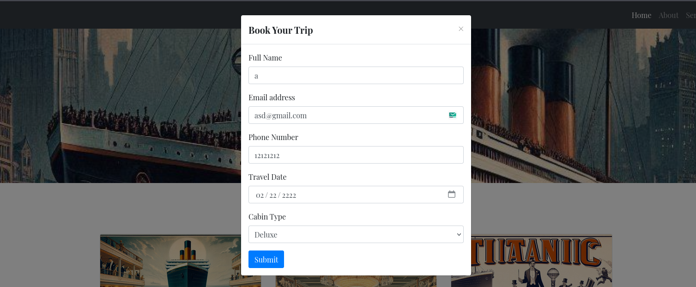Select the year segment of Travel Date
This screenshot has height=287, width=696.
pos(289,195)
